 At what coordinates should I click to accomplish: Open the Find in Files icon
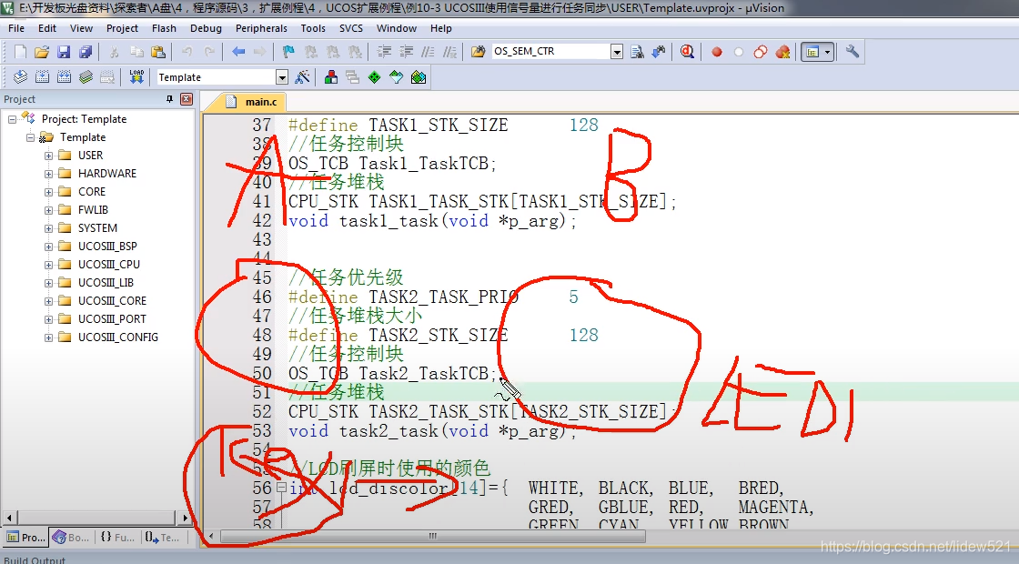[x=478, y=52]
